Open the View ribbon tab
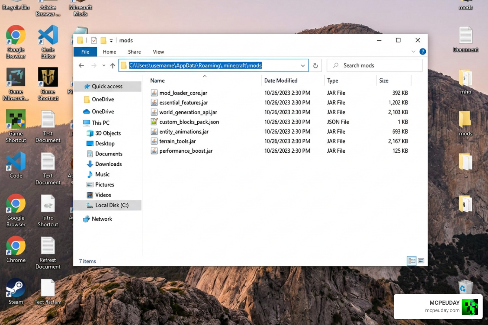This screenshot has width=488, height=325. pyautogui.click(x=158, y=52)
